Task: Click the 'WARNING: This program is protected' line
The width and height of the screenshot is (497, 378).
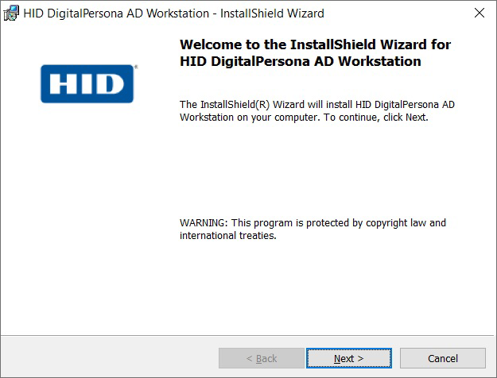Action: tap(313, 223)
